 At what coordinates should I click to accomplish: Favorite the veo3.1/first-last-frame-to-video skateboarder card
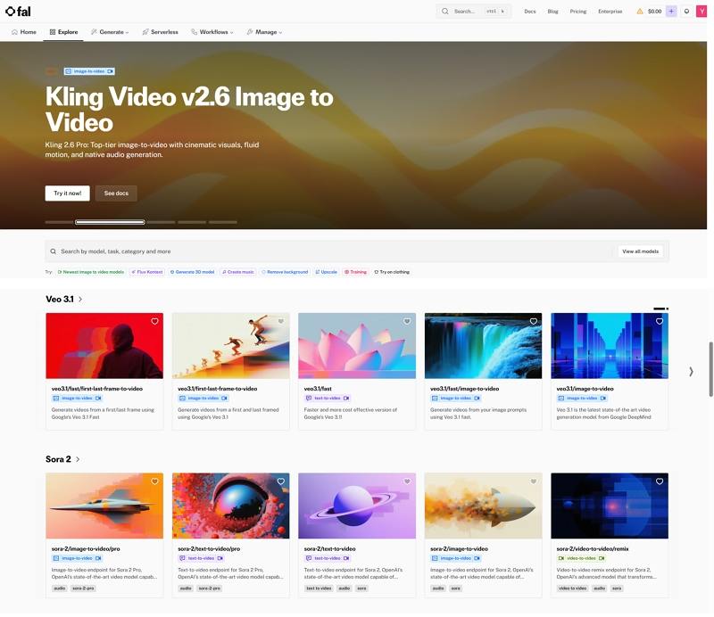[x=281, y=321]
